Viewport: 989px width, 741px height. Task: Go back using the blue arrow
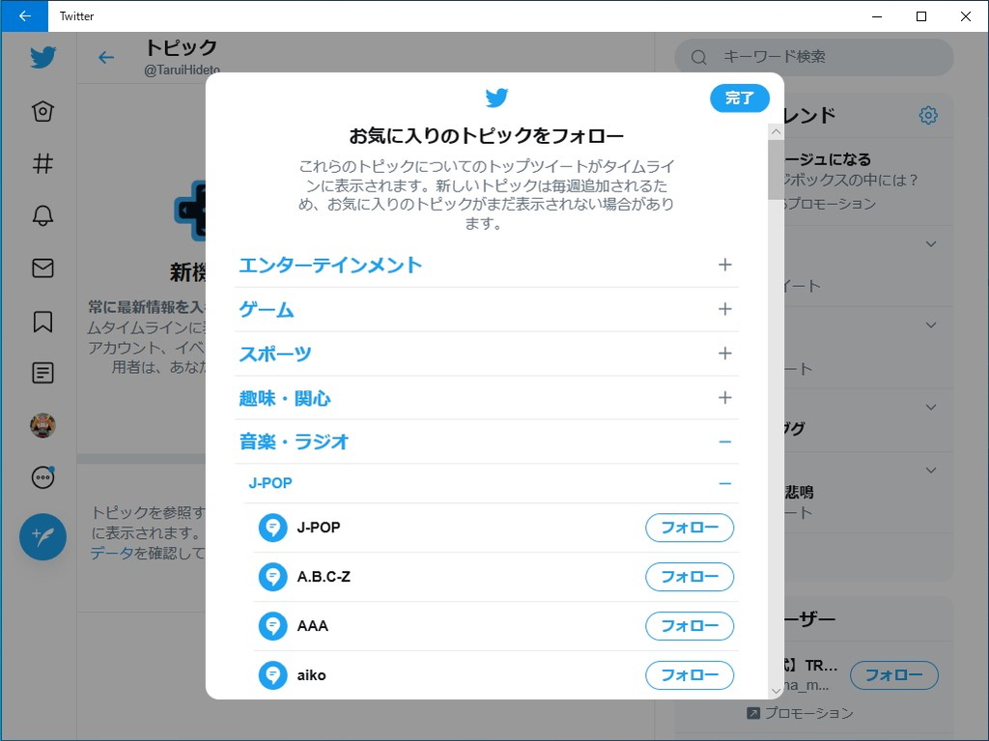(106, 57)
